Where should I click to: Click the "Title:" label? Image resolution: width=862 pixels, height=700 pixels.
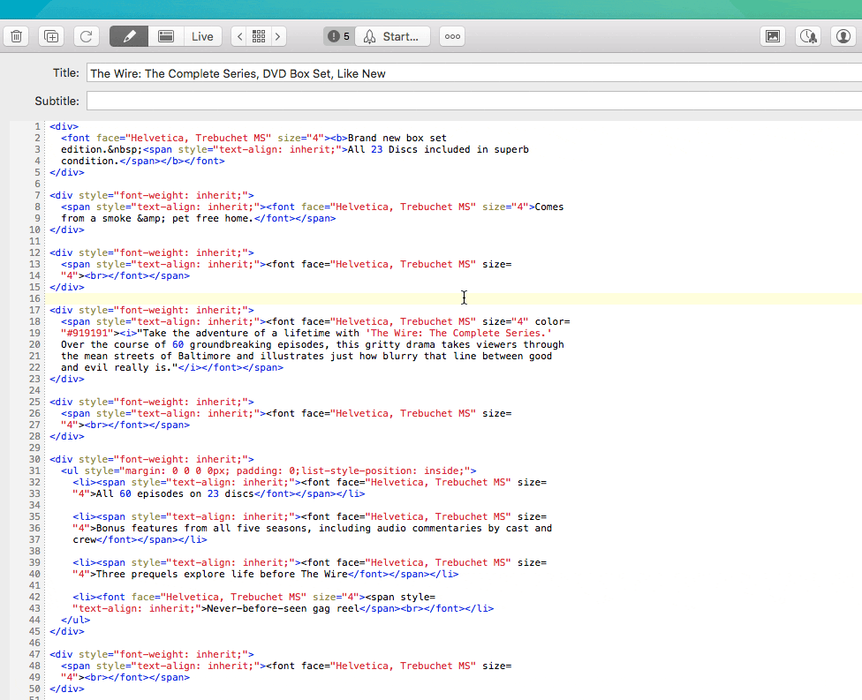click(x=66, y=73)
